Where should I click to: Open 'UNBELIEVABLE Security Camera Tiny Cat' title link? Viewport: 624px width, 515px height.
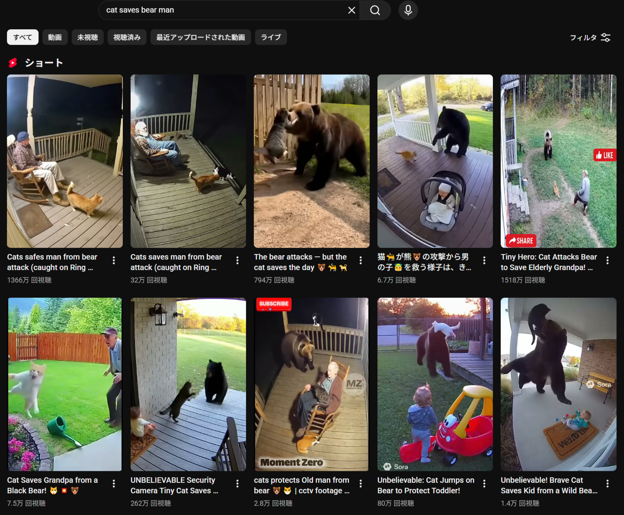click(174, 485)
